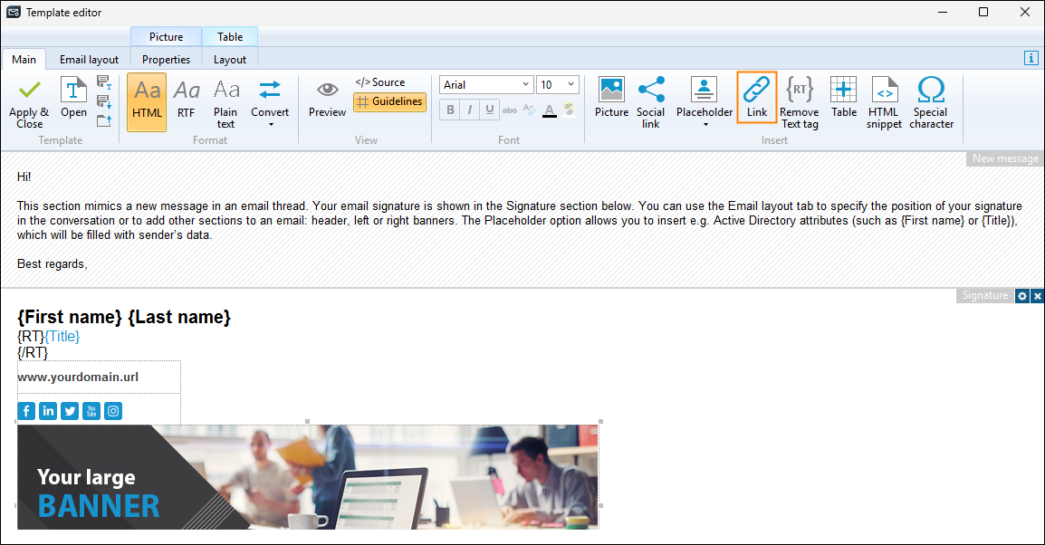The height and width of the screenshot is (545, 1045).
Task: Click the Hi! greeting line
Action: pyautogui.click(x=24, y=177)
